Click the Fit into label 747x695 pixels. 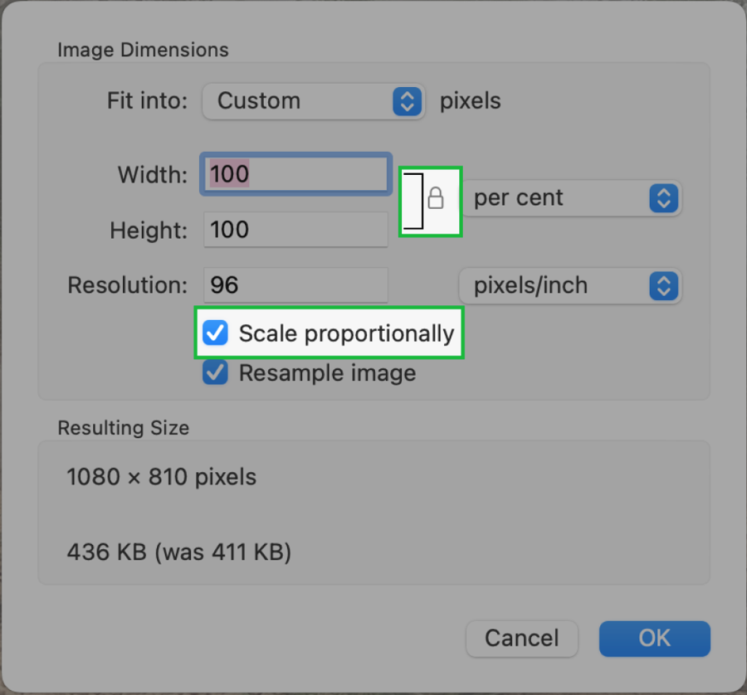148,101
